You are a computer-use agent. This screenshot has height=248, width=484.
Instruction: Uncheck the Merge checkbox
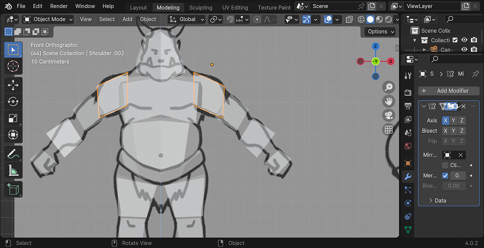[445, 175]
